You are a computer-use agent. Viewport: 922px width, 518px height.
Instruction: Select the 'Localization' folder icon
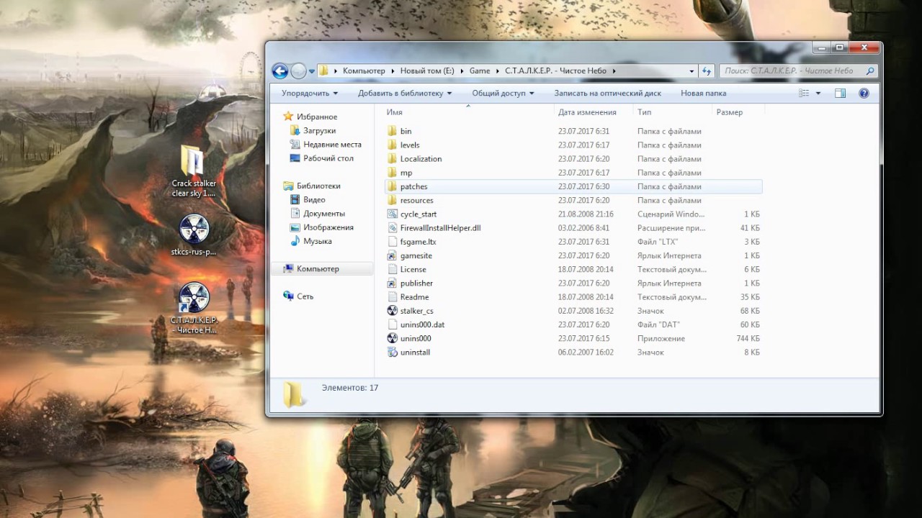[x=392, y=159]
